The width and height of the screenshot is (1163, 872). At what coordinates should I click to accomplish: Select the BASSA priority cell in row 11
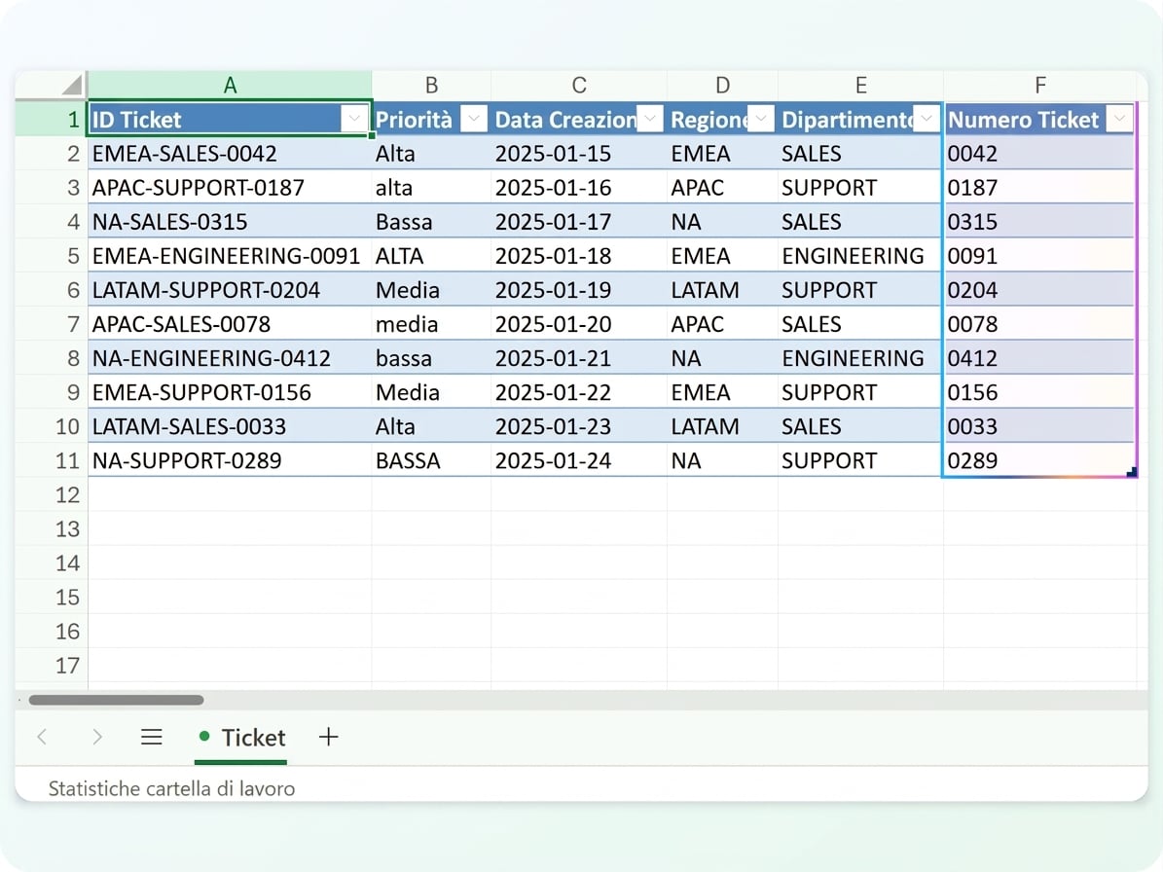(431, 460)
